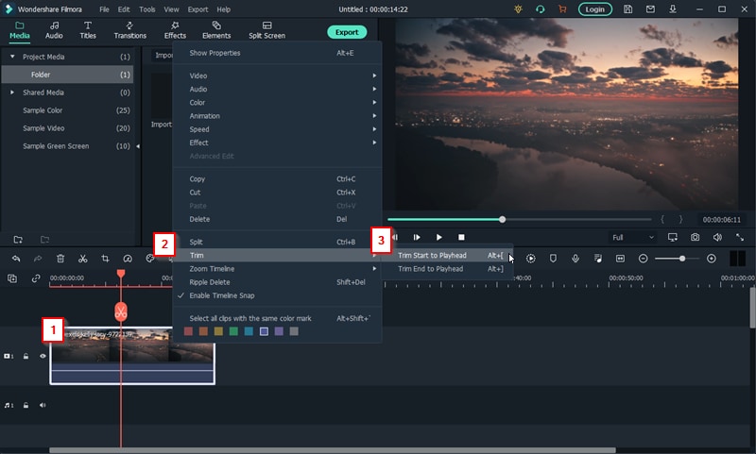
Task: Select the Folder item under Project Media
Action: click(67, 75)
